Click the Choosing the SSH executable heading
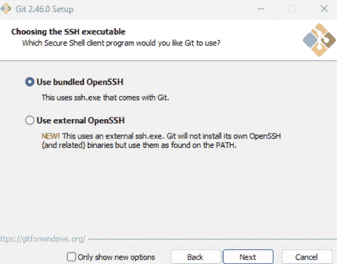Screen dimensions: 337x264 point(69,32)
